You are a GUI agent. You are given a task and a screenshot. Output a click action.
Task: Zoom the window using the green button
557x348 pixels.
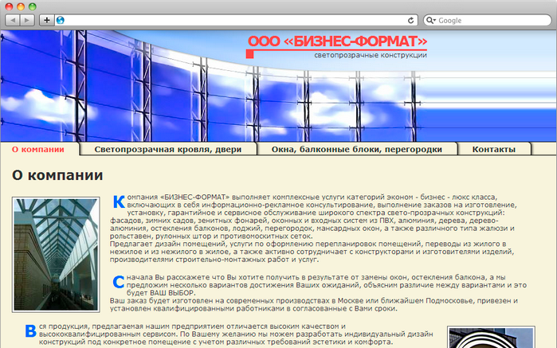34,6
